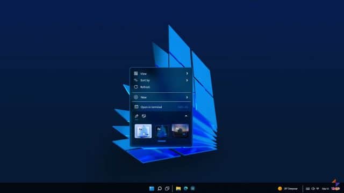Viewport: 344px width, 193px height.
Task: Launch Microsoft Edge from taskbar
Action: click(186, 188)
